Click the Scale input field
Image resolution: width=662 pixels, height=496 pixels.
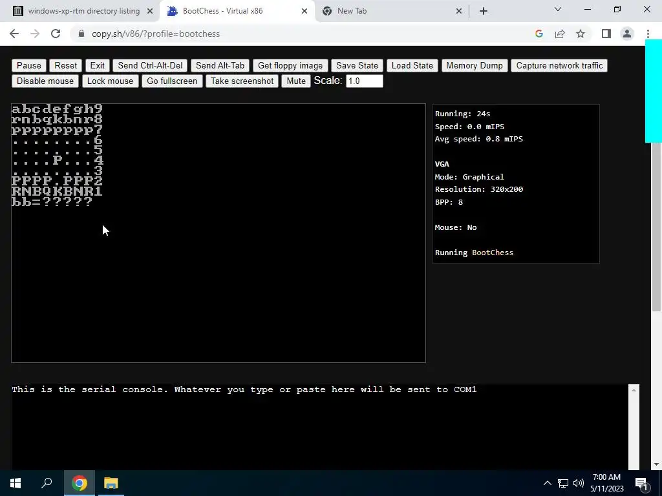tap(365, 81)
